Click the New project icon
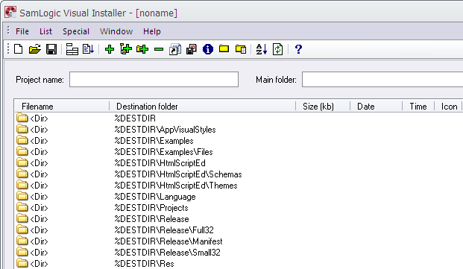This screenshot has width=463, height=269. (x=19, y=49)
